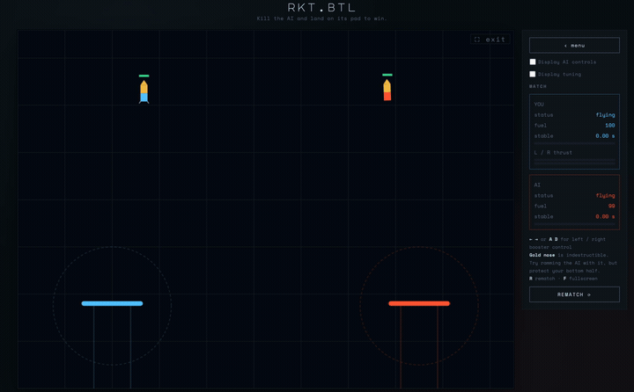Screen dimensions: 634x392
Task: Click the fullscreen icon beside exit
Action: click(477, 40)
